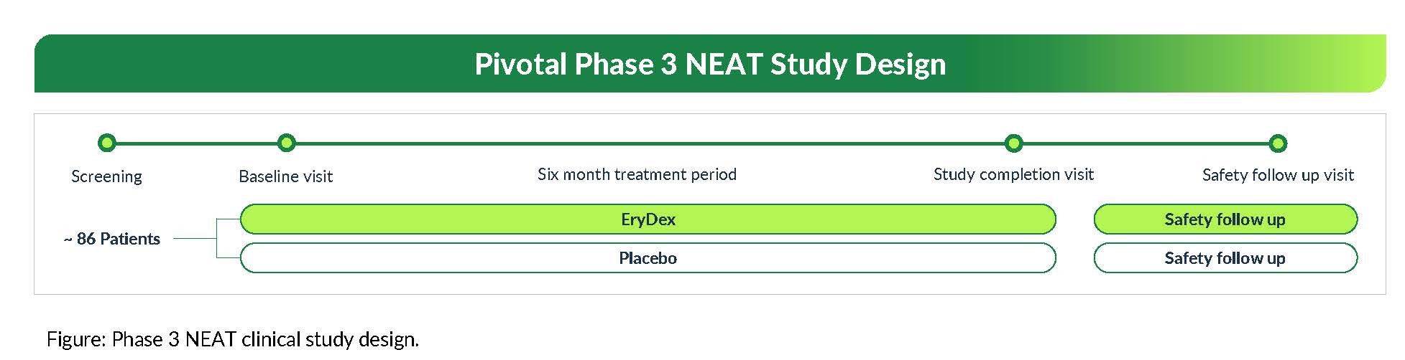Click the figure caption text
The image size is (1405, 360).
pos(232,338)
